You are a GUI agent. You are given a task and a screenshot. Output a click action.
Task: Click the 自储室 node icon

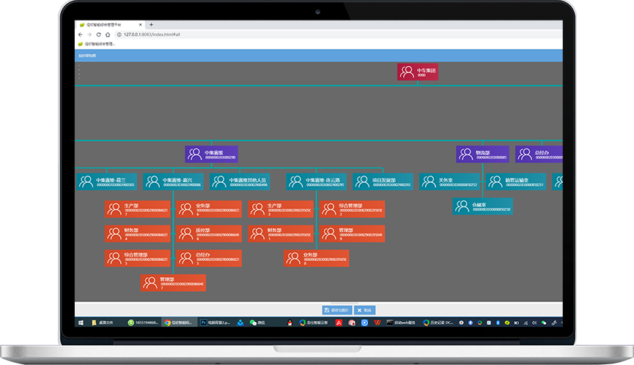point(462,207)
